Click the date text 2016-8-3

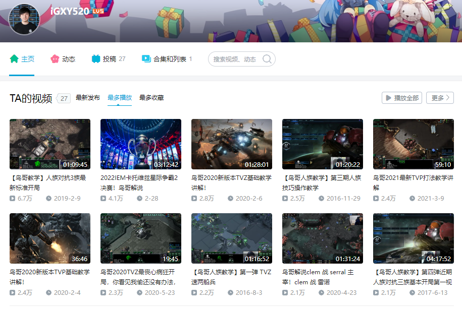tap(249, 292)
